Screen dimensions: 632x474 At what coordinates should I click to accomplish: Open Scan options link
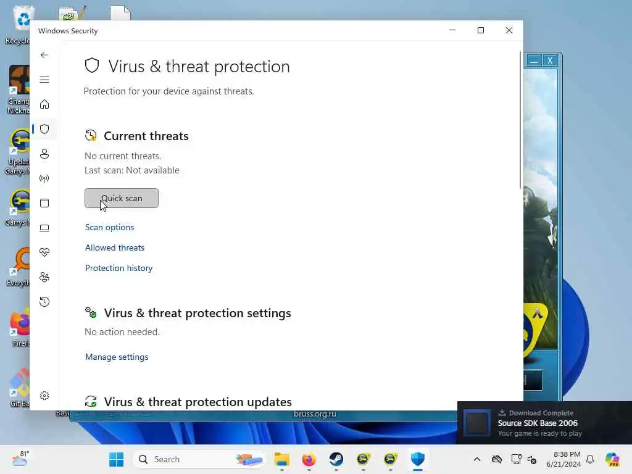coord(110,227)
